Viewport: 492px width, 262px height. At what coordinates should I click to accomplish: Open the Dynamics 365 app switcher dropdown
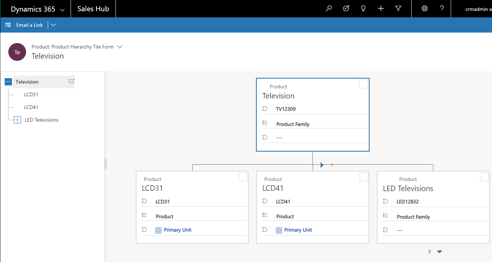[x=62, y=10]
